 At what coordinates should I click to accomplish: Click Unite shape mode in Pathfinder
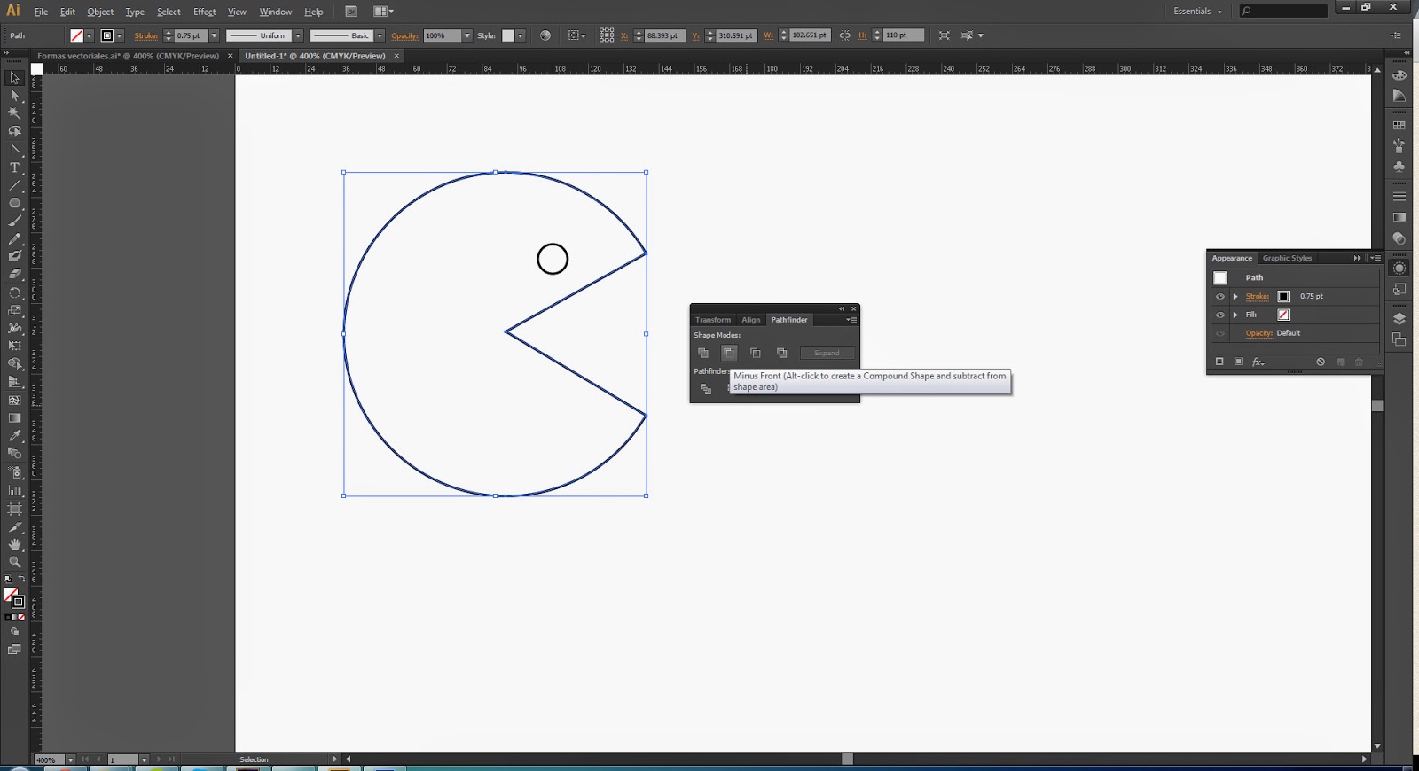click(x=703, y=353)
